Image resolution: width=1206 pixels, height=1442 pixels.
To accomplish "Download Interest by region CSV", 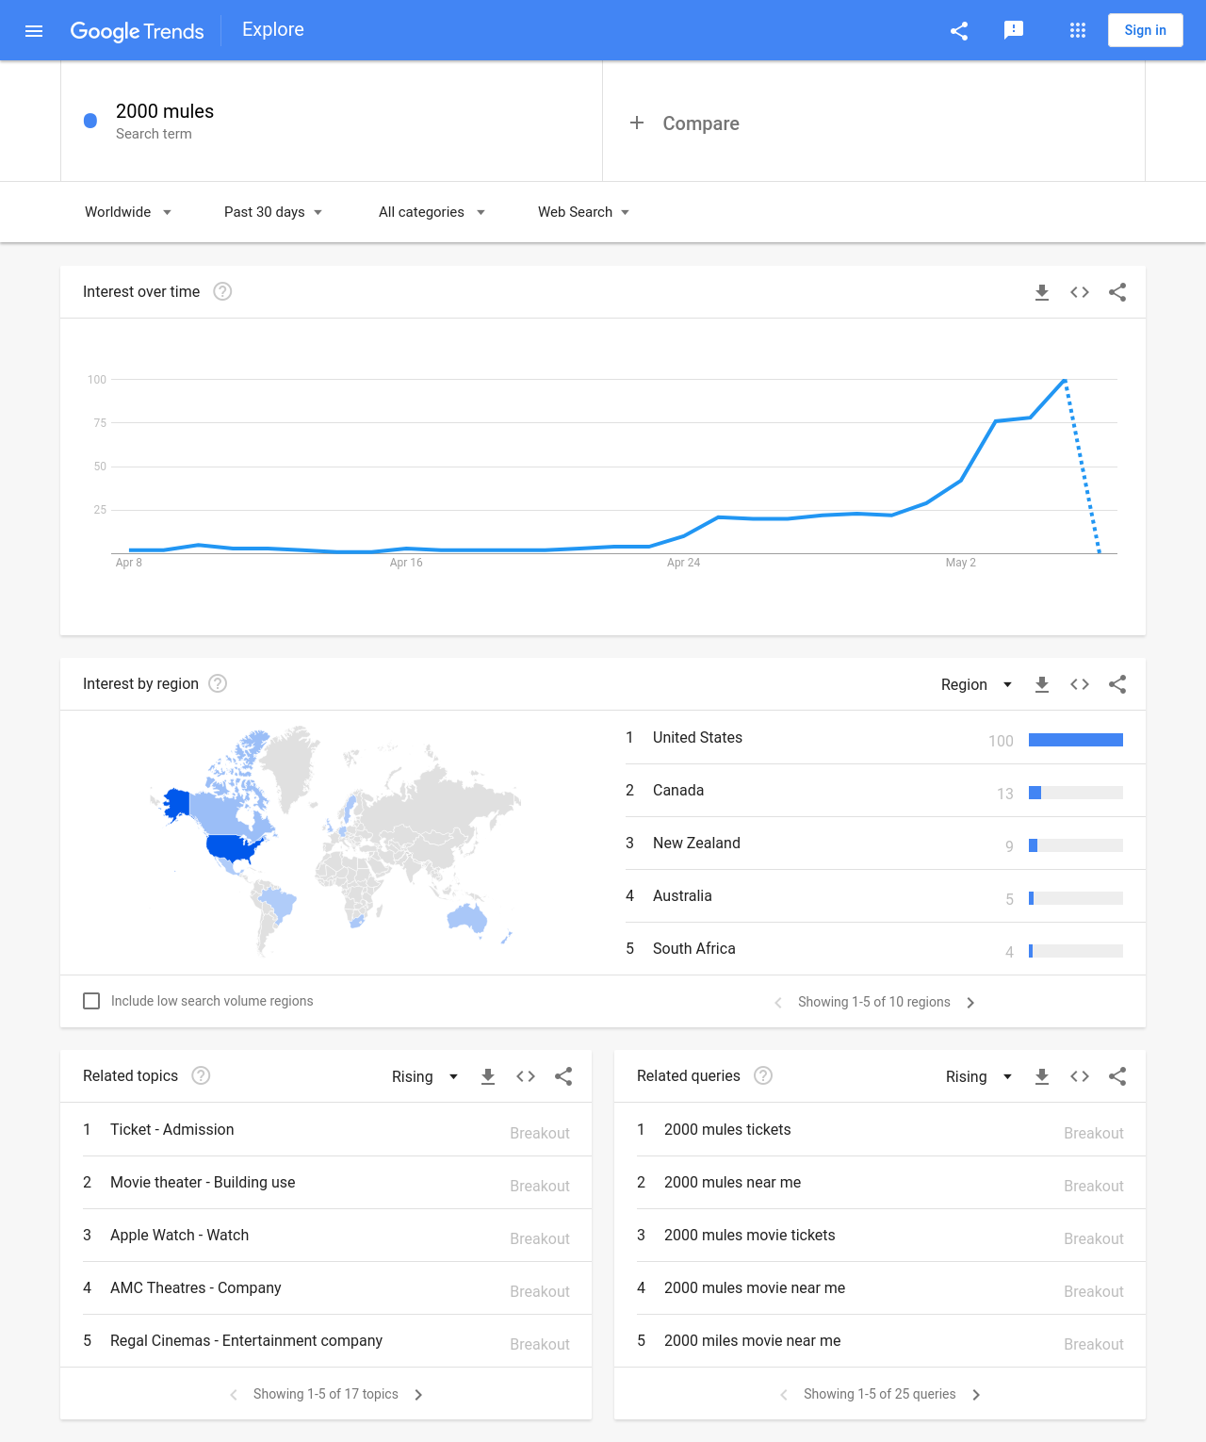I will pos(1042,684).
